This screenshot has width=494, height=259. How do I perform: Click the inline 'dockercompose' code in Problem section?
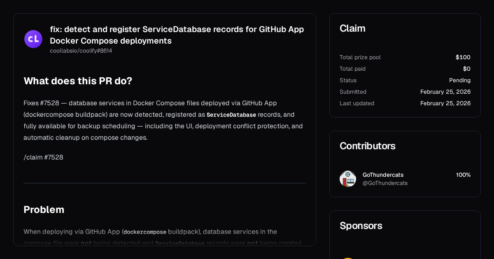pos(145,232)
